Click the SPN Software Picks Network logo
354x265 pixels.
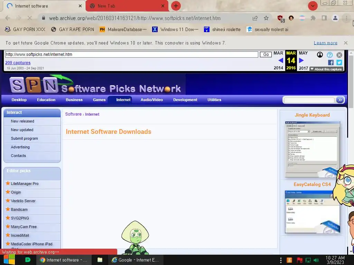(x=95, y=84)
